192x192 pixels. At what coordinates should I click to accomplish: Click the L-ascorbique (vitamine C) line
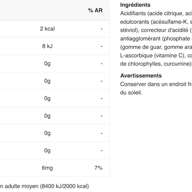click(156, 55)
